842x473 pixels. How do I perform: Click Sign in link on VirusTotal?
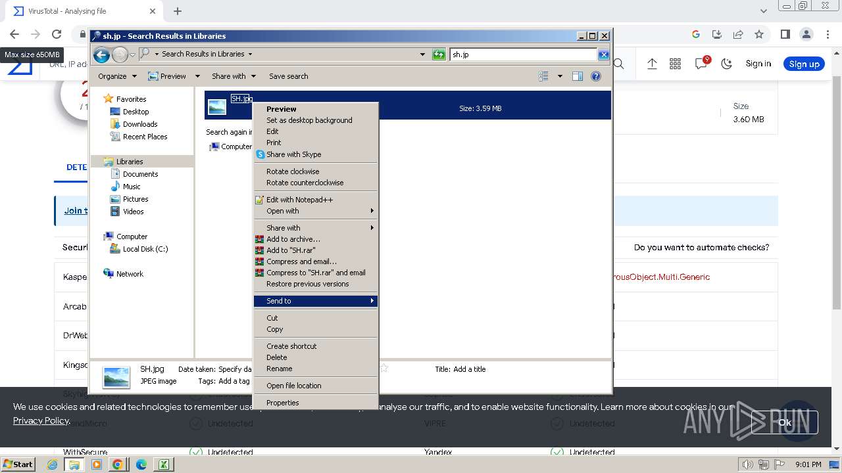click(758, 64)
